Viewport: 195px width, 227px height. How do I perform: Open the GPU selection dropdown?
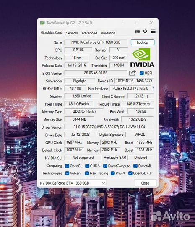tap(73, 183)
